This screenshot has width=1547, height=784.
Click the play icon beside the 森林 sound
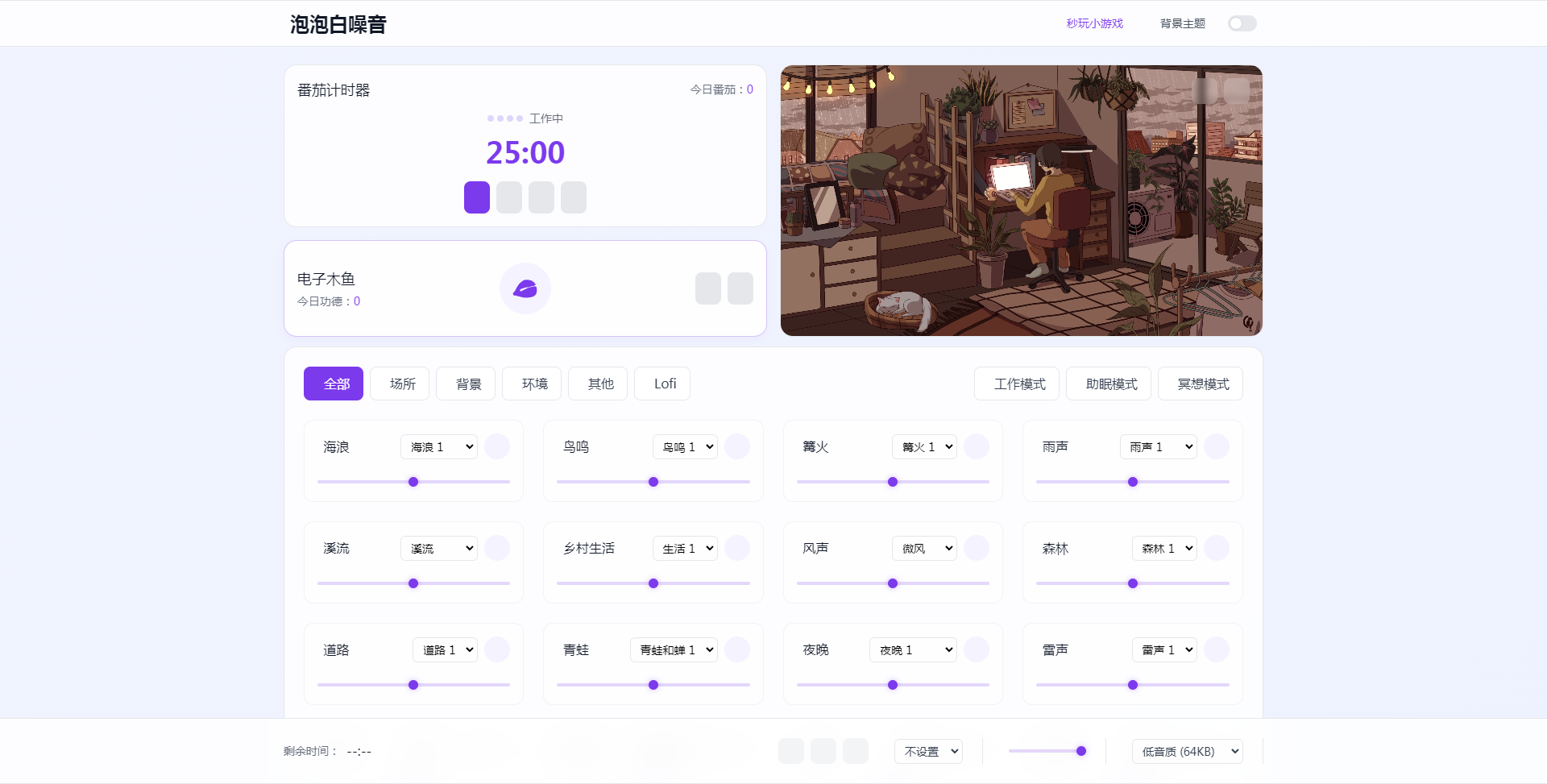pyautogui.click(x=1217, y=548)
